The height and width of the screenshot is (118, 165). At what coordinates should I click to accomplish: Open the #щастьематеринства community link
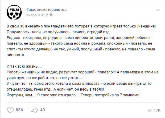[46, 10]
